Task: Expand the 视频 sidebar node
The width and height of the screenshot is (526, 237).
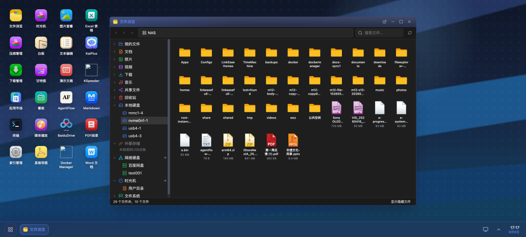Action: [x=114, y=67]
